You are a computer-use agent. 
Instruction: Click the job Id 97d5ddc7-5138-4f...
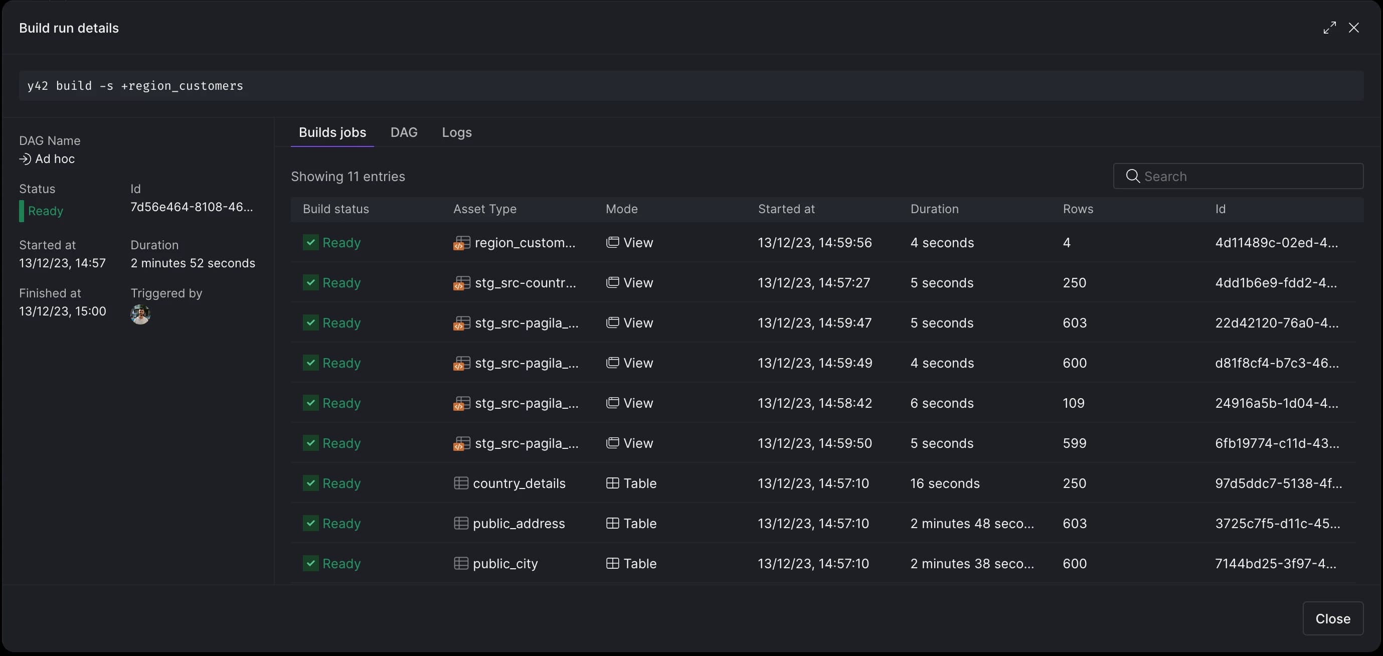pos(1278,483)
